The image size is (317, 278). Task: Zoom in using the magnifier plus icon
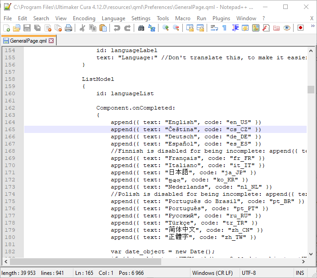pos(166,28)
